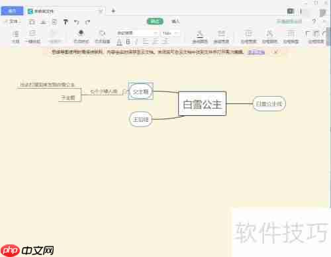Click the bold T format icon
The image size is (331, 257).
click(66, 22)
